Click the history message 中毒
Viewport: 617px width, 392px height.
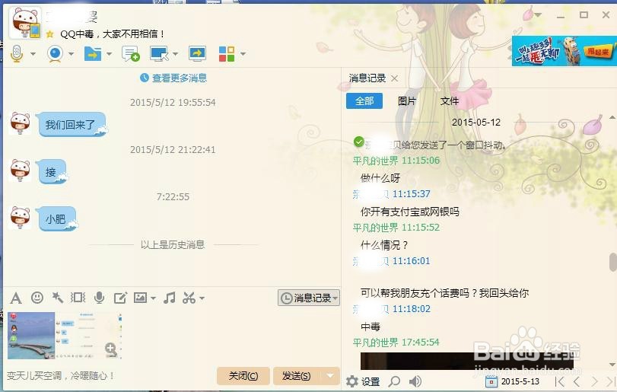point(371,327)
